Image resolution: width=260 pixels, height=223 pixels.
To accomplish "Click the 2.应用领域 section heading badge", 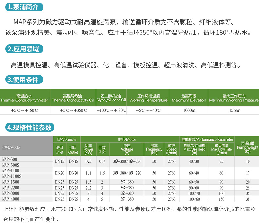I will (x=24, y=49).
